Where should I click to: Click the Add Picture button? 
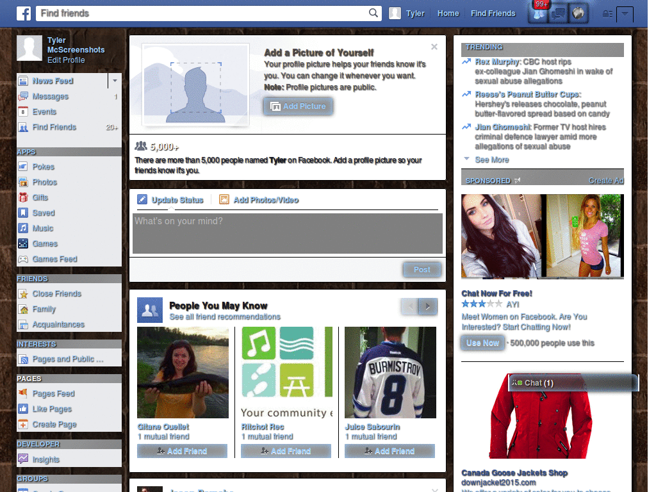(299, 106)
